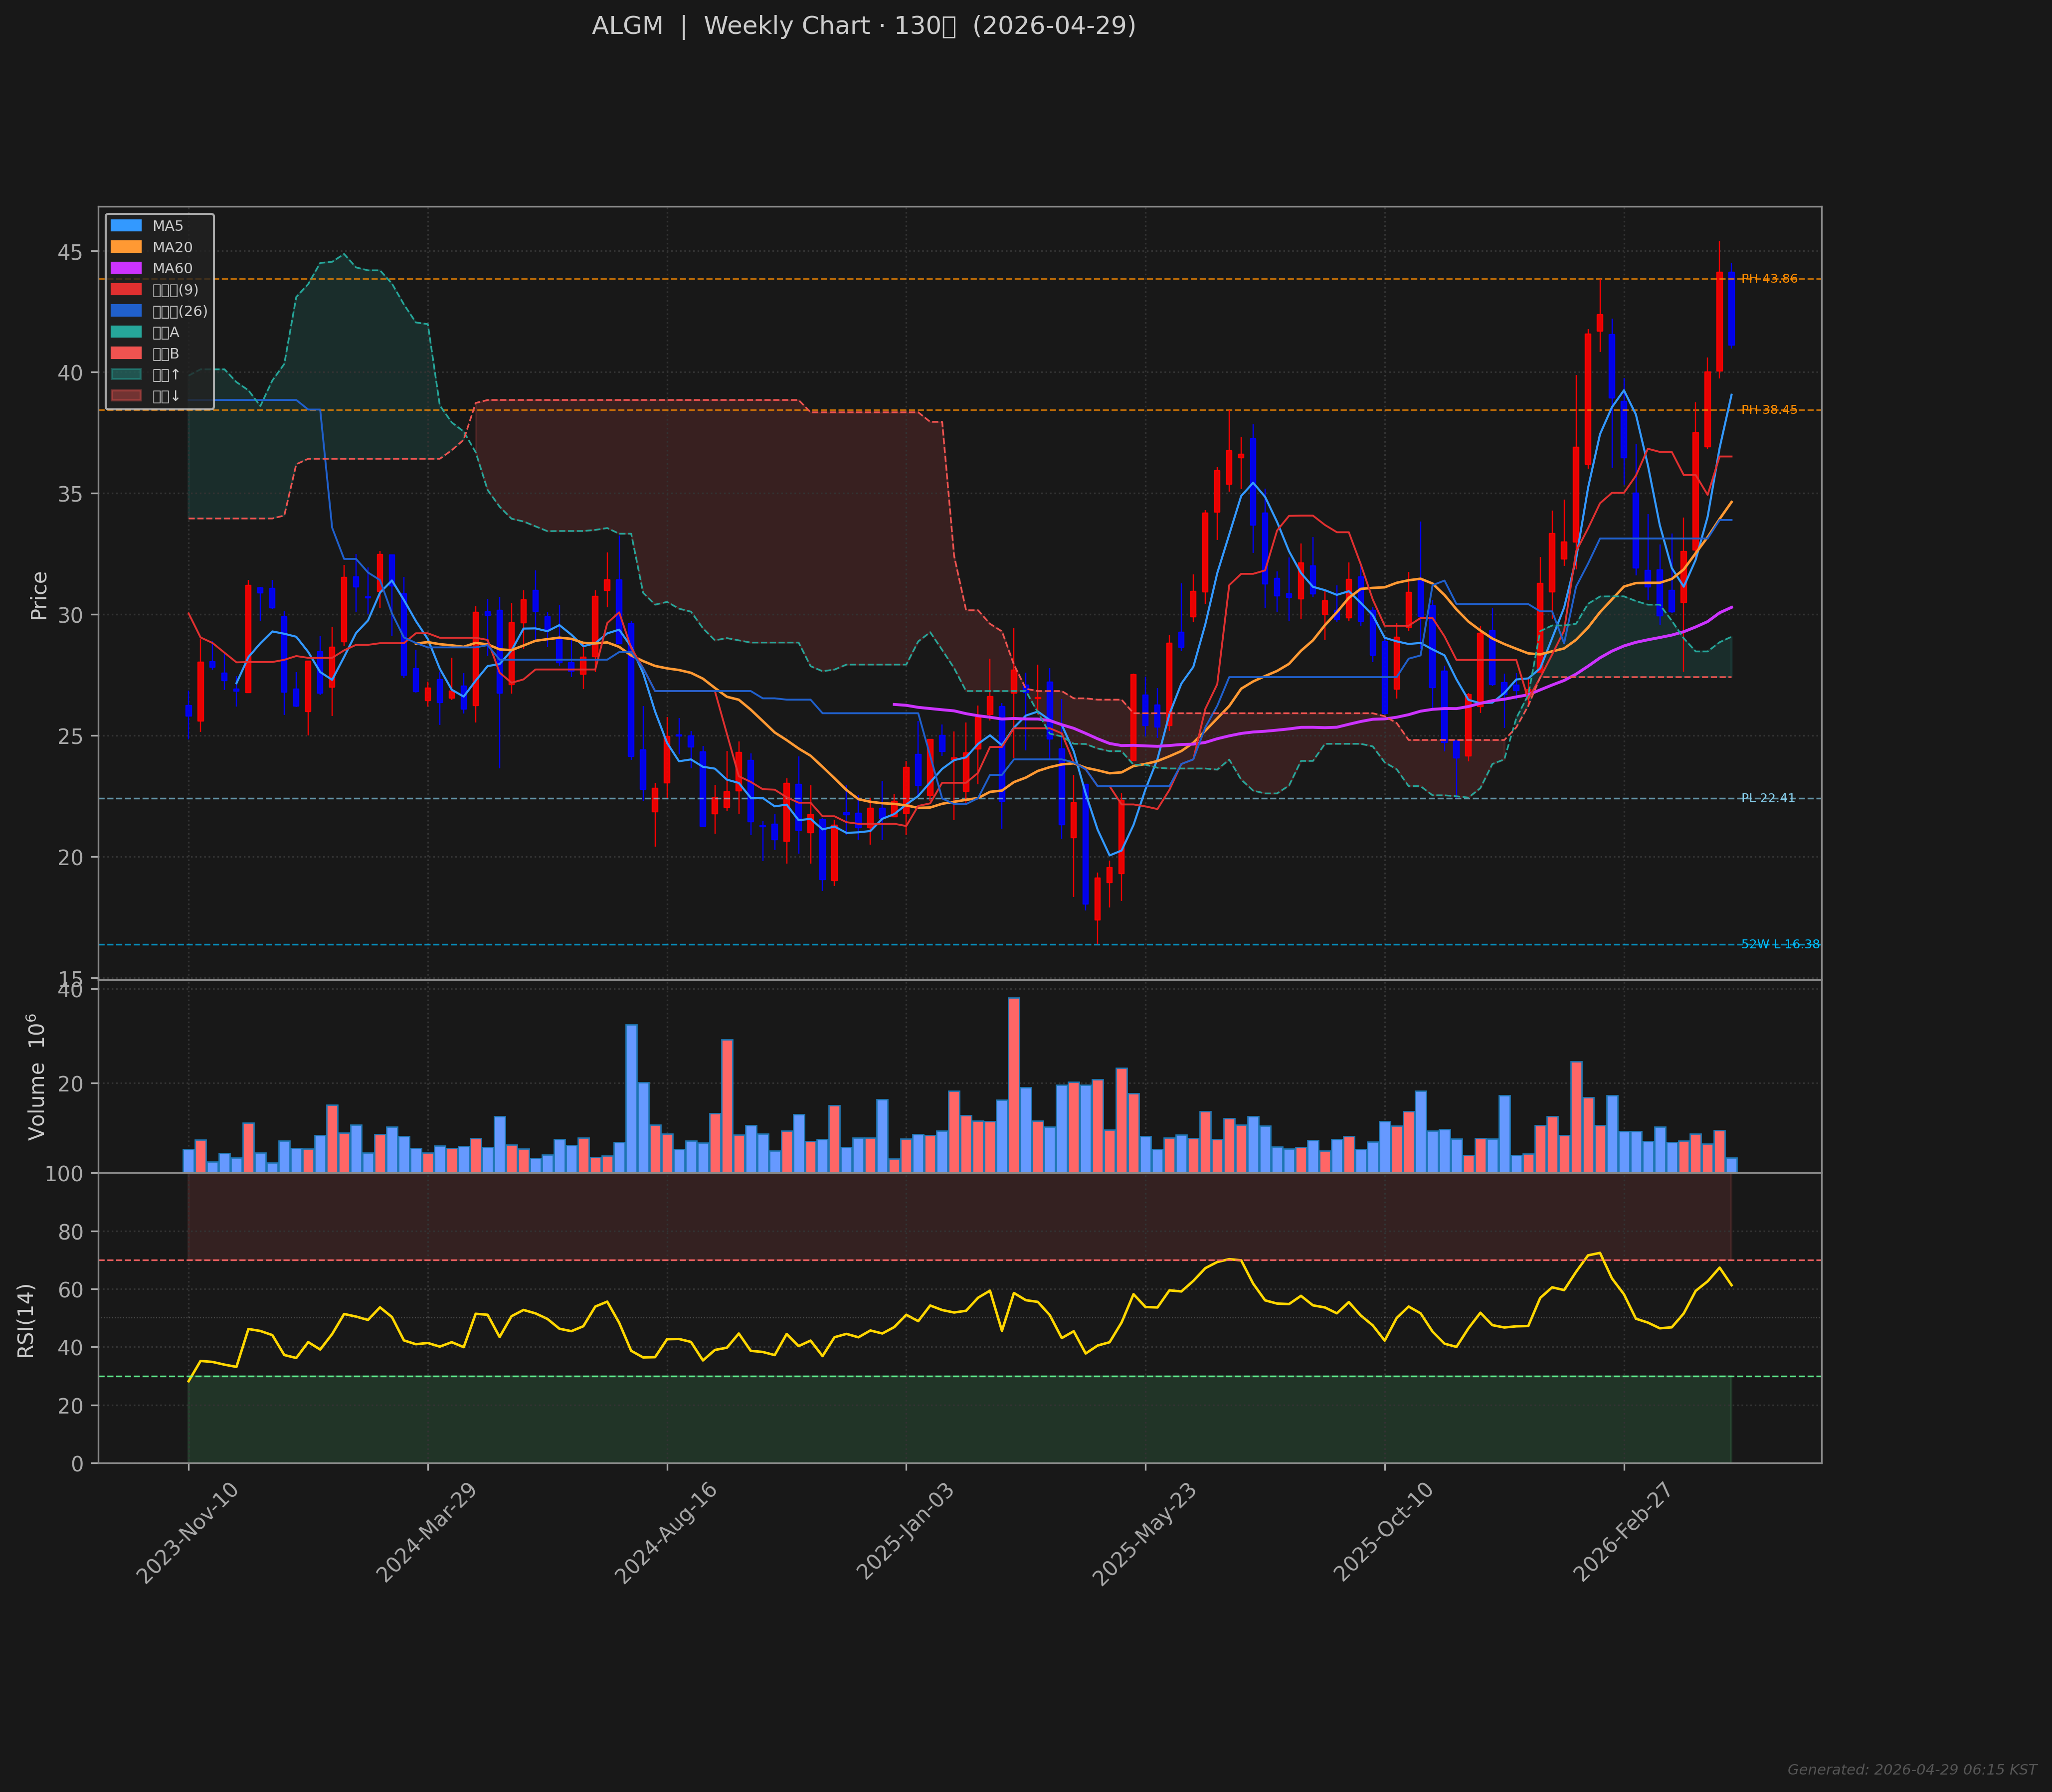The image size is (2052, 1792).
Task: Click the MA60 purple legend swatch
Action: [x=126, y=268]
